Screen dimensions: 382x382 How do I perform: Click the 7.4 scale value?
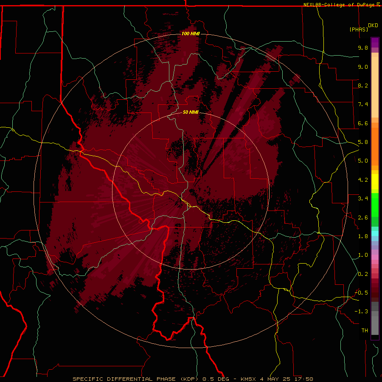pos(363,104)
